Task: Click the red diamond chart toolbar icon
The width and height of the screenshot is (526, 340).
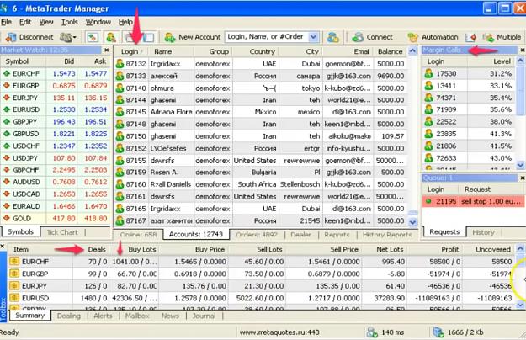Action: (473, 37)
